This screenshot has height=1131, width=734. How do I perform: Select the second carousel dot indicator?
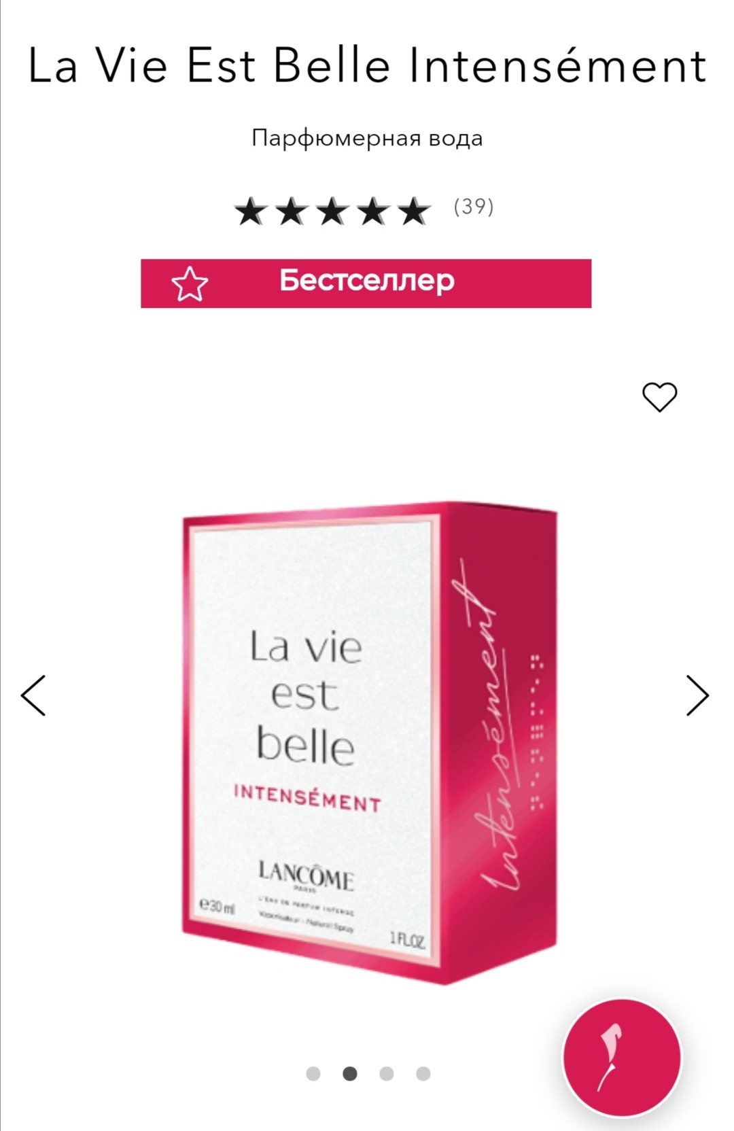[350, 1074]
